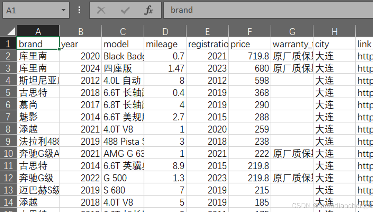Click the mileage header cell
Screen dimensions: 373x212
click(165, 44)
